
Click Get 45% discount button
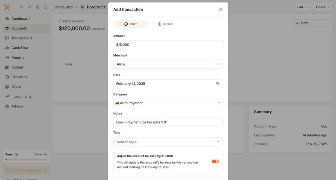click(x=26, y=170)
